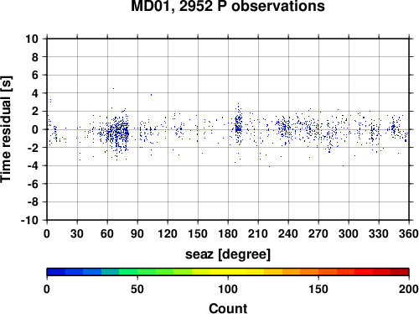Select the dark red colorbar segment at 200
419x314 pixels.
400,272
